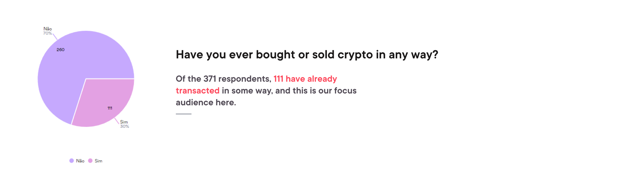
Task: Click the Não legend color dot
Action: (x=71, y=161)
